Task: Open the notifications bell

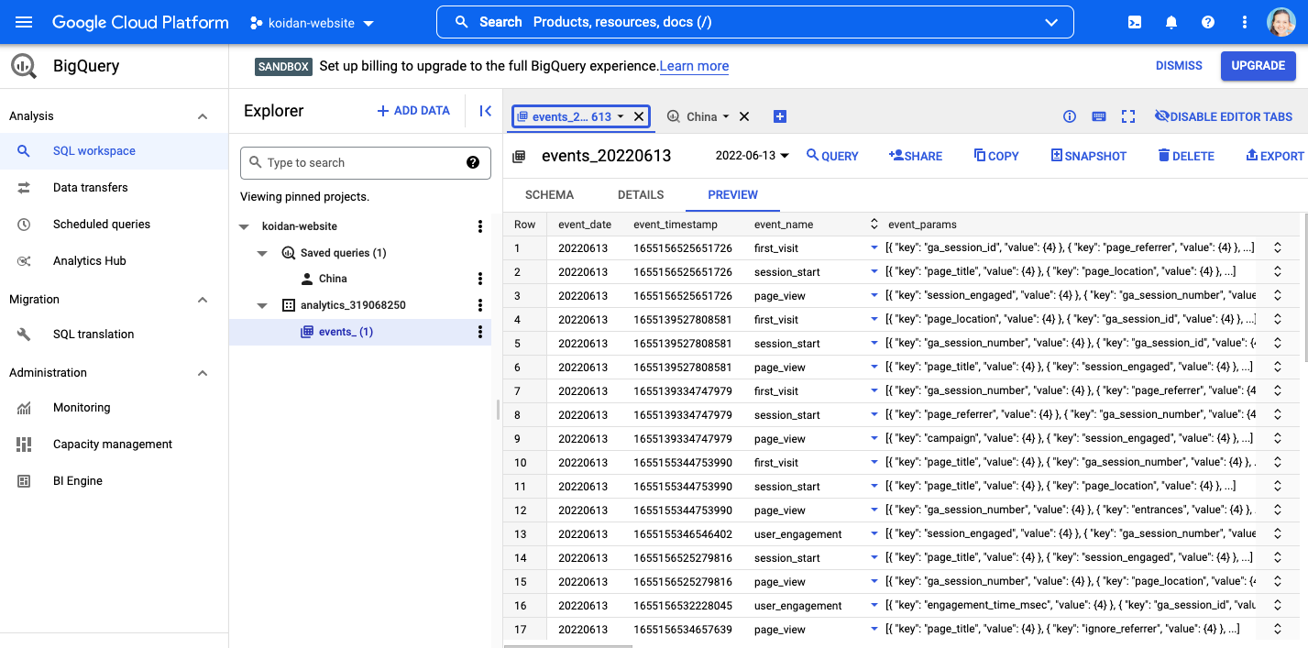Action: click(x=1171, y=22)
